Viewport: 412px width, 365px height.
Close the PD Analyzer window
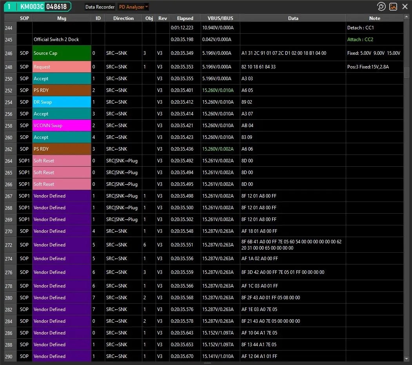pyautogui.click(x=405, y=7)
